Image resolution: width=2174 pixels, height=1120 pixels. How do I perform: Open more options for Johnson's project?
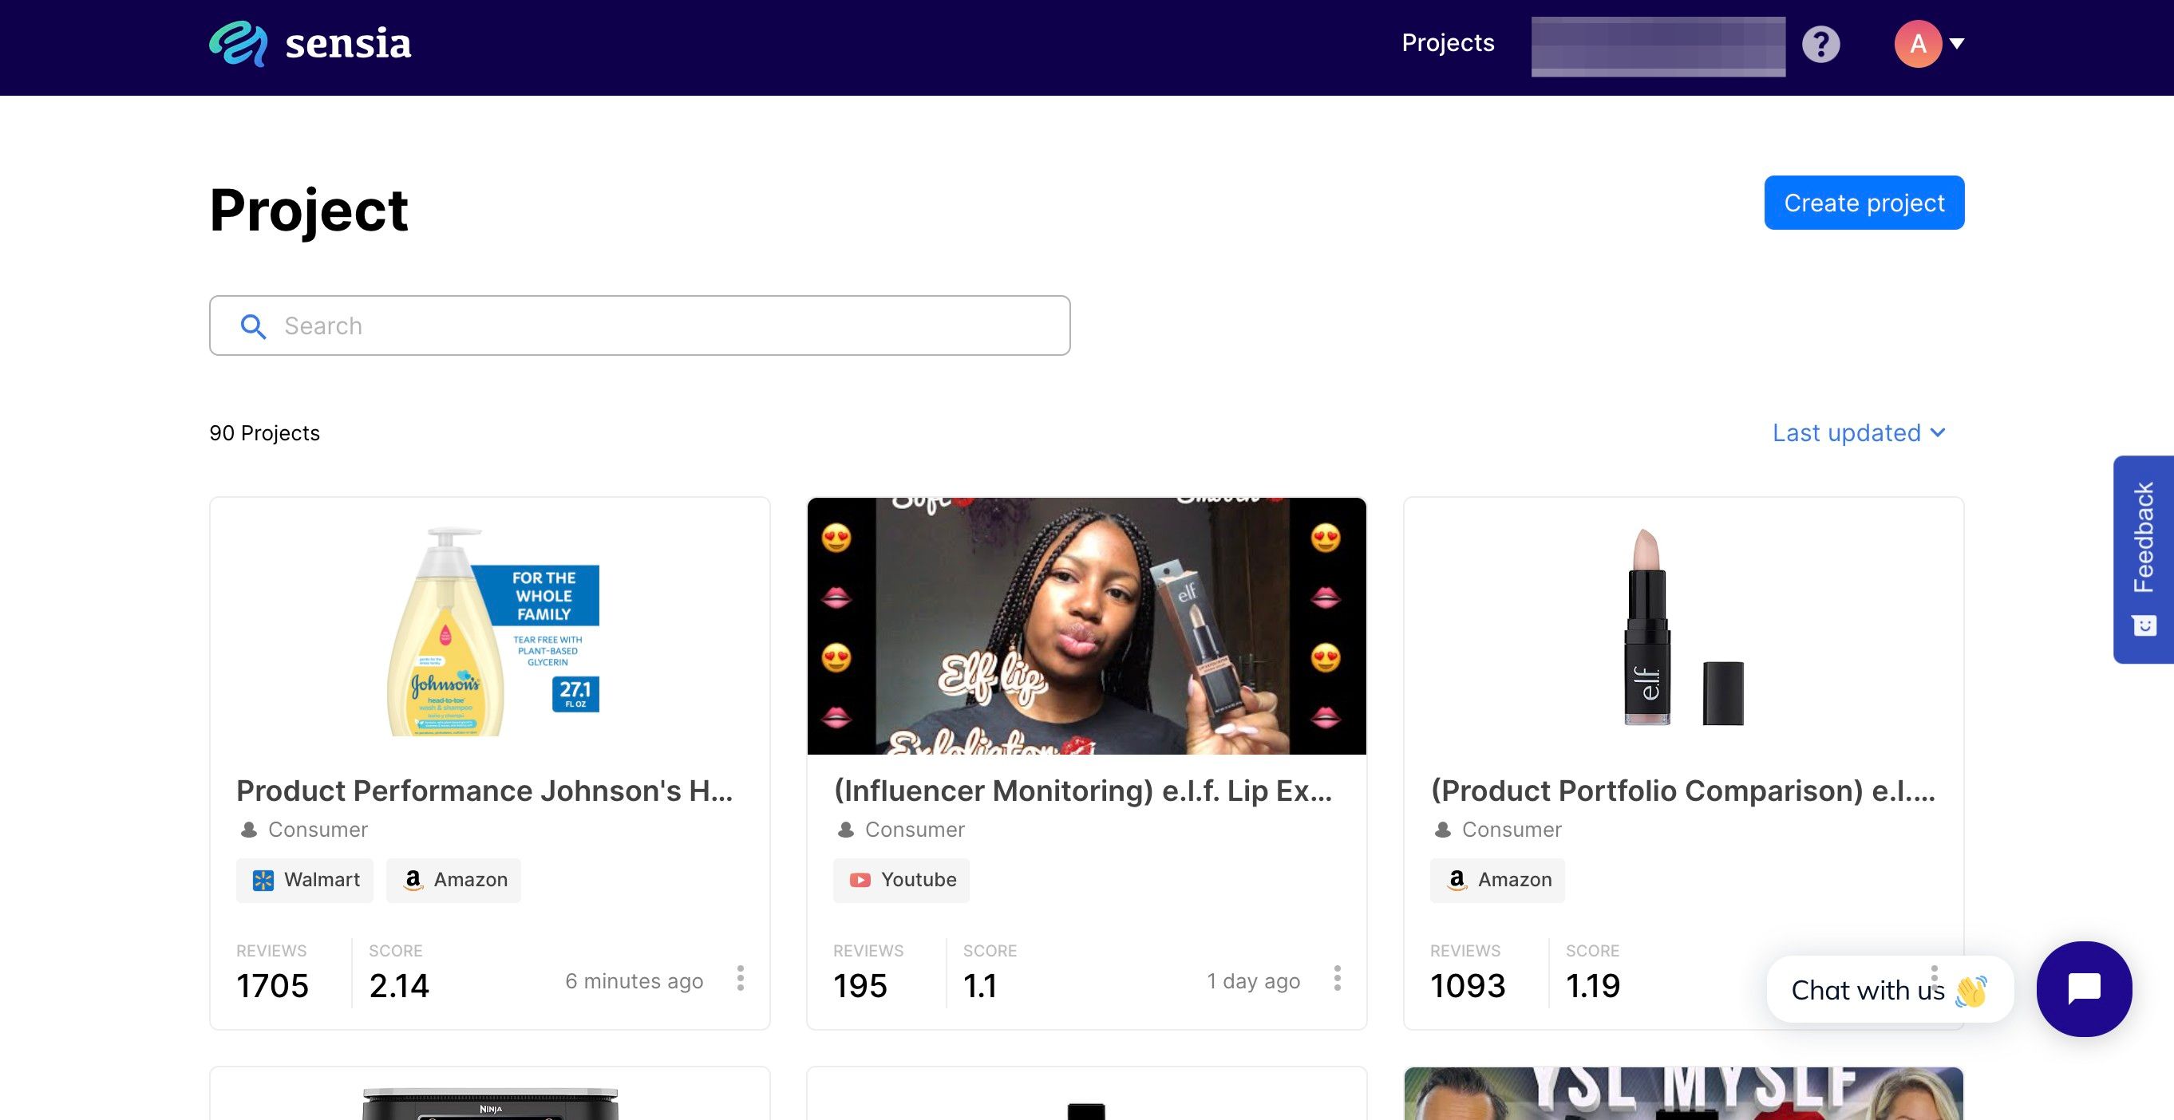tap(740, 978)
